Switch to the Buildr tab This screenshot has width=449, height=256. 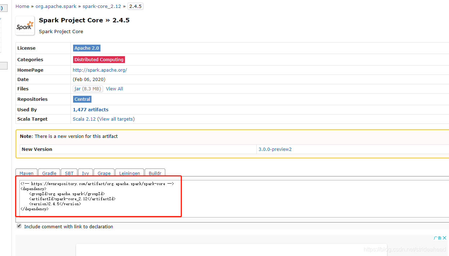point(155,173)
